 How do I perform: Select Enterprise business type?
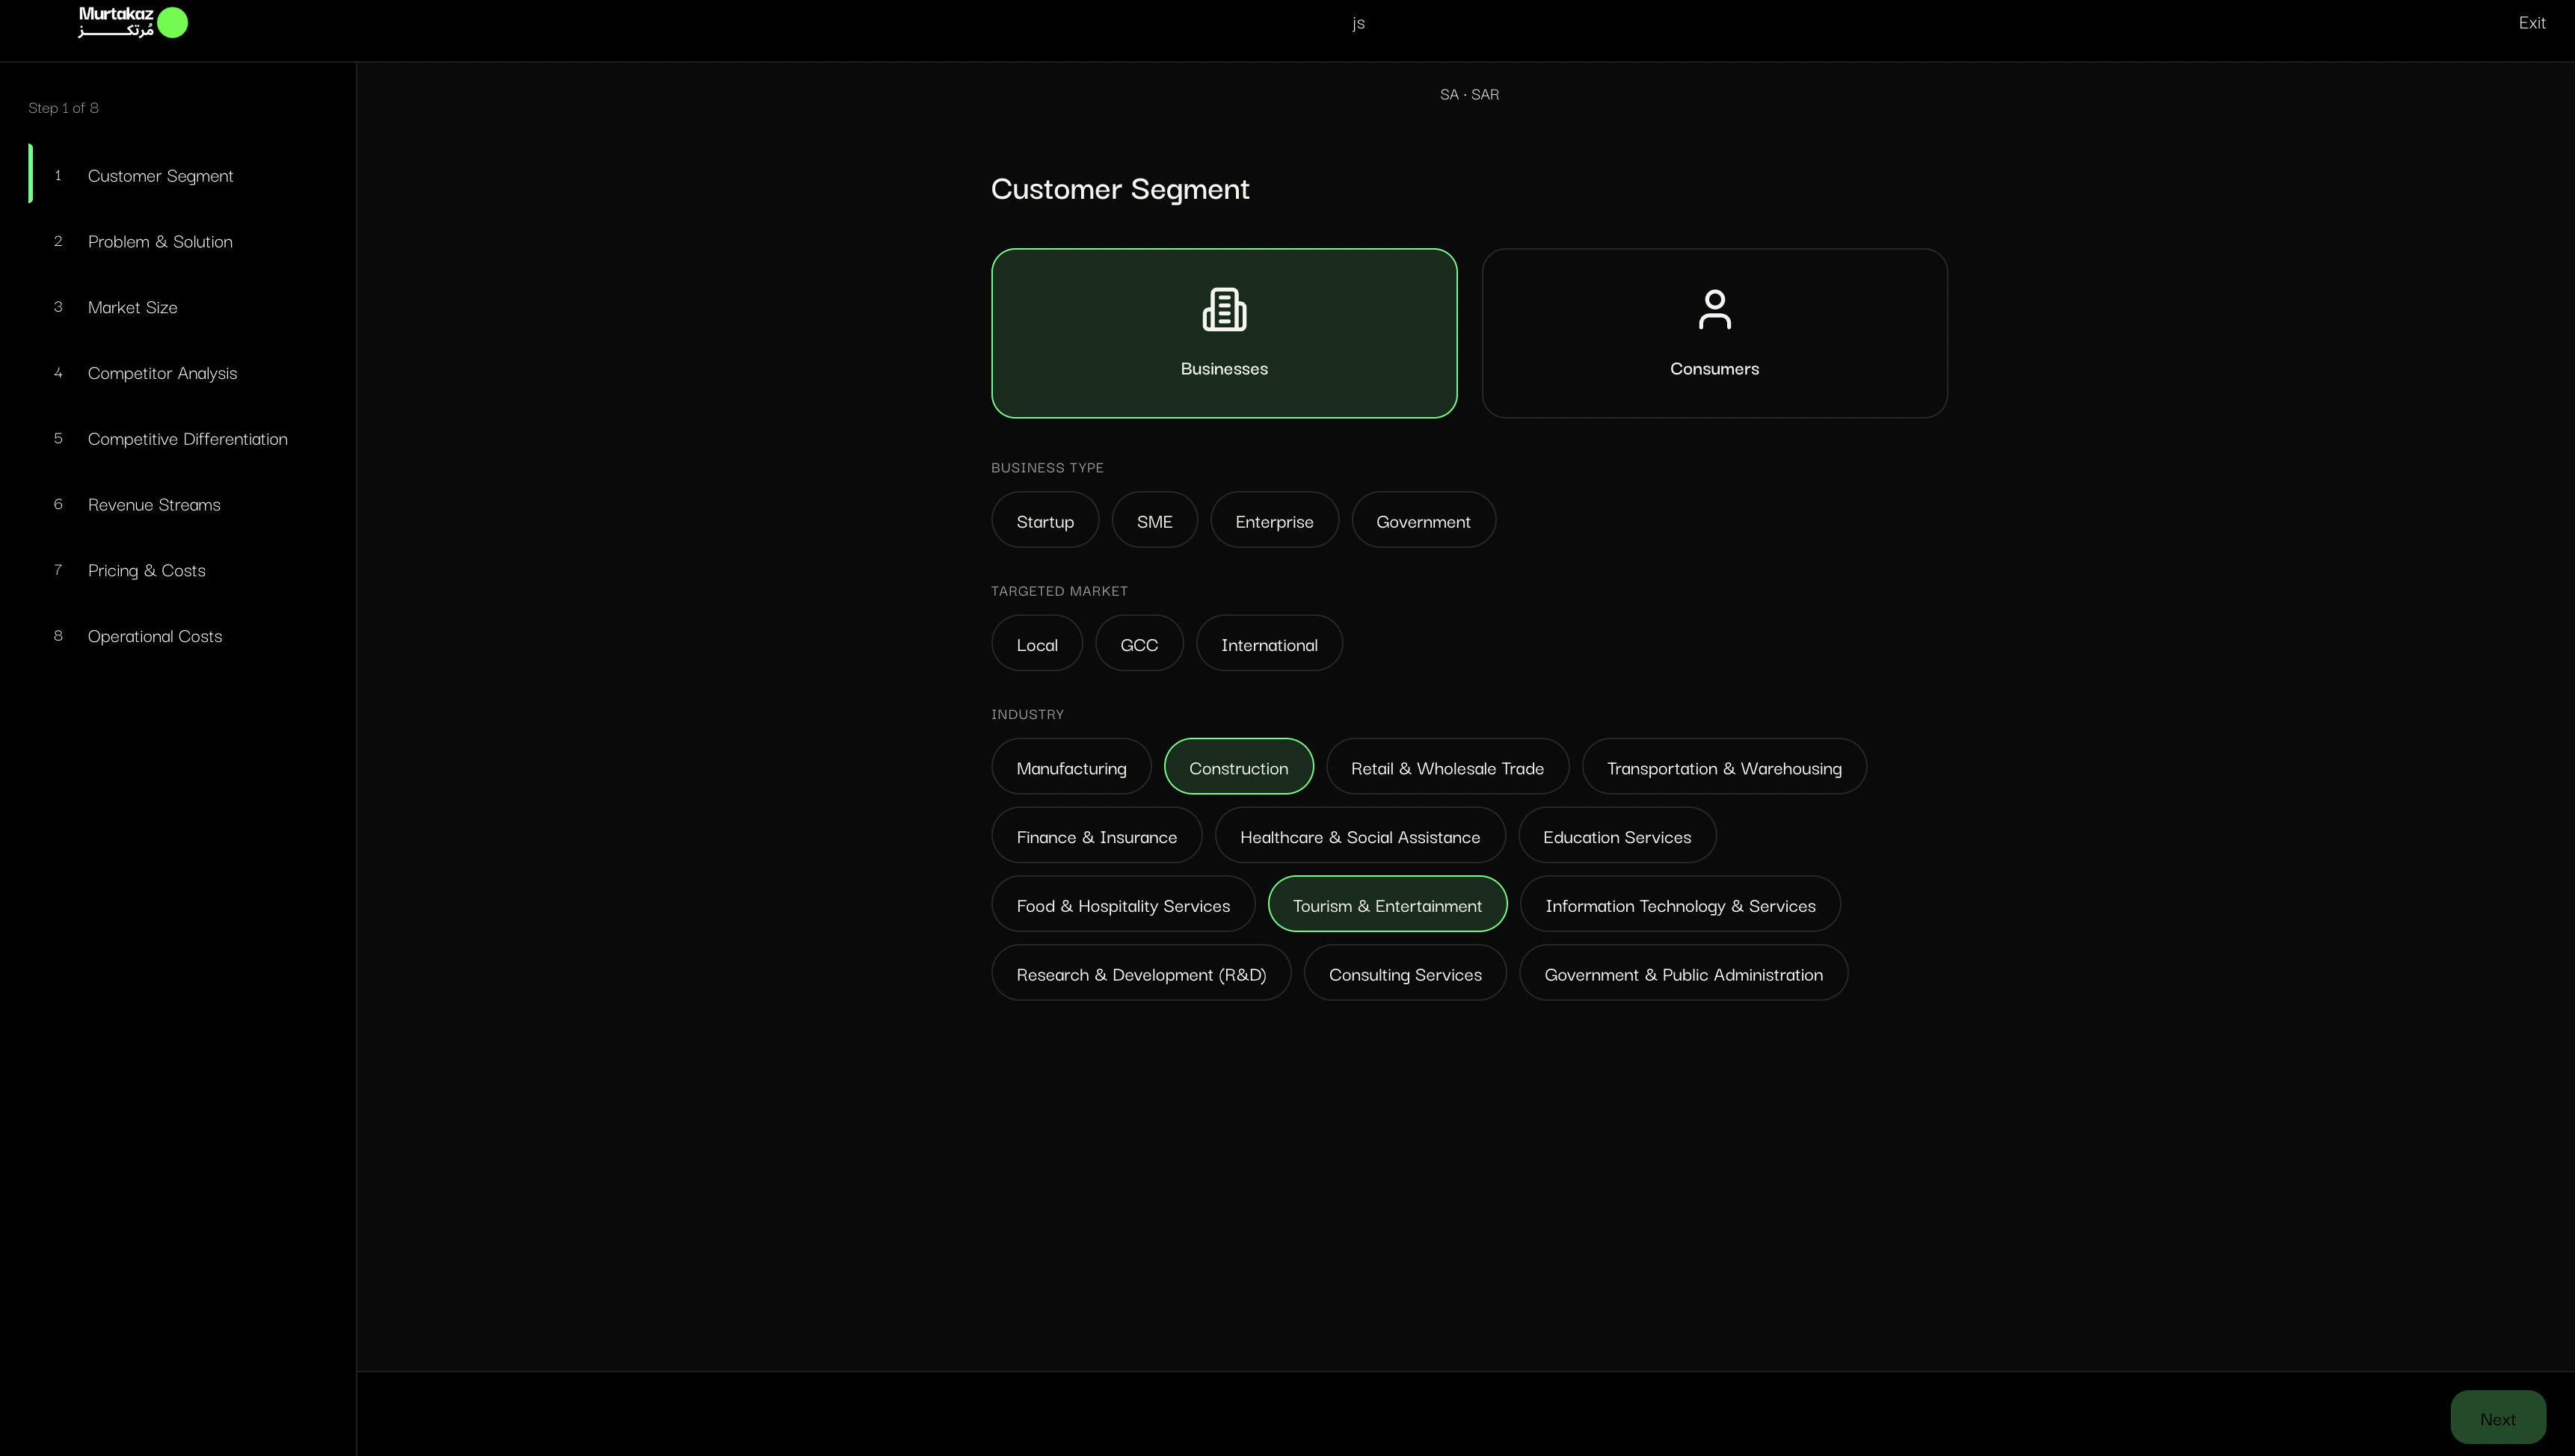tap(1274, 520)
